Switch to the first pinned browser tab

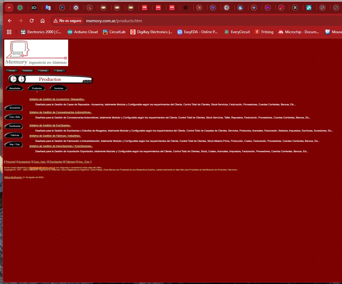pyautogui.click(x=20, y=7)
